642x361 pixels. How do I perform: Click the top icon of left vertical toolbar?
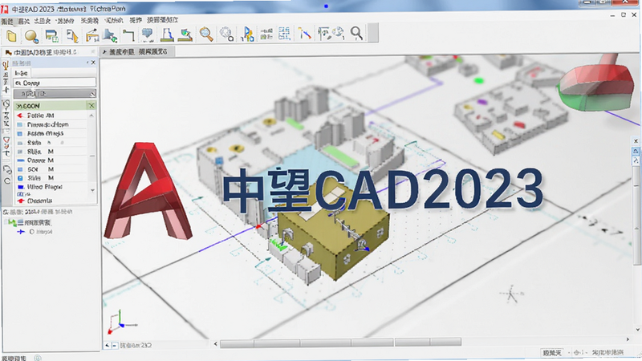(x=6, y=65)
